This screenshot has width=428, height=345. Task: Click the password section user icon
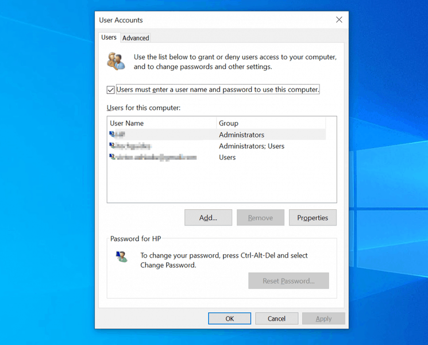pos(121,257)
